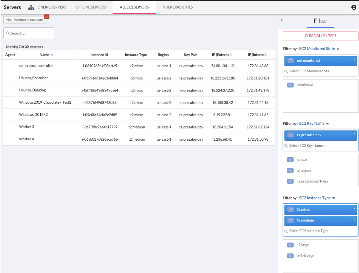This screenshot has width=359, height=273.
Task: Click the Servers title
Action: [12, 7]
